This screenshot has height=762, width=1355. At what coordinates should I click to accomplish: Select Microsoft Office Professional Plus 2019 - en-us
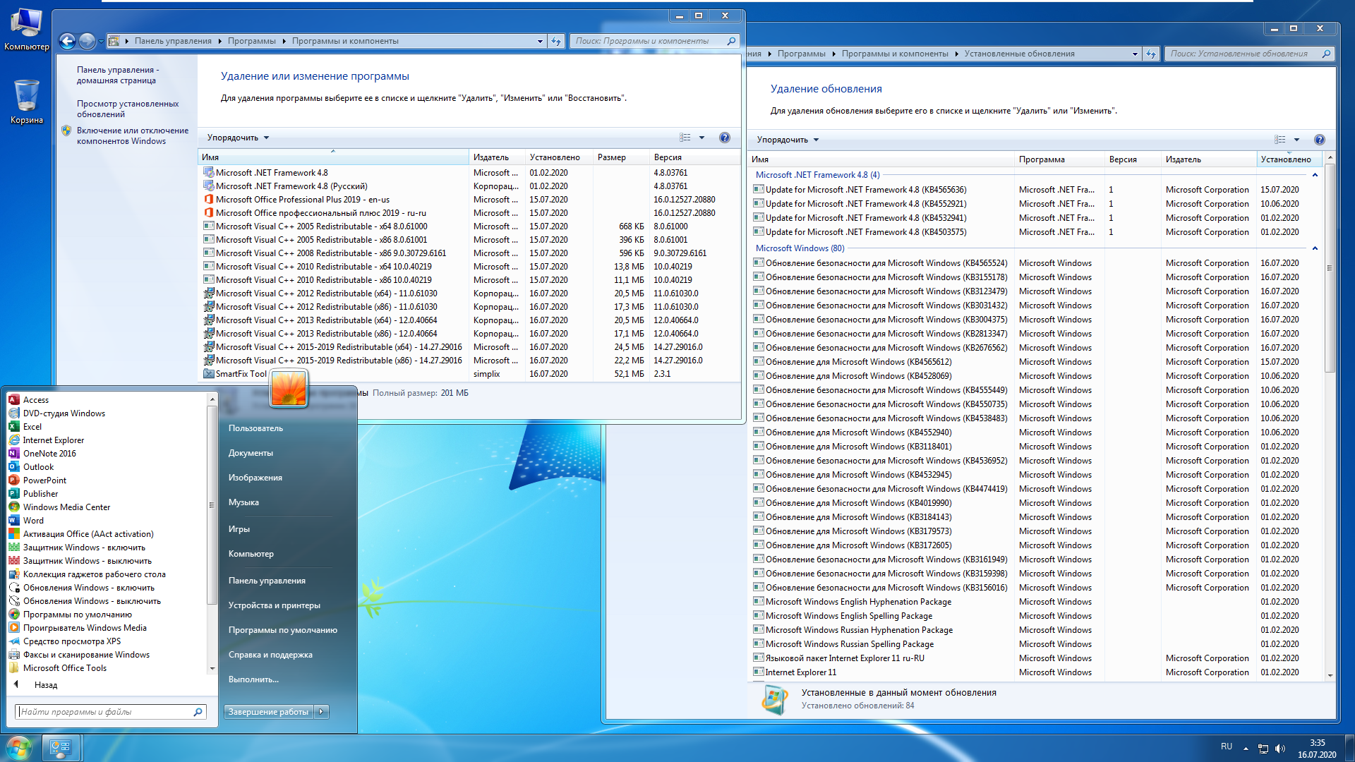[x=469, y=200]
